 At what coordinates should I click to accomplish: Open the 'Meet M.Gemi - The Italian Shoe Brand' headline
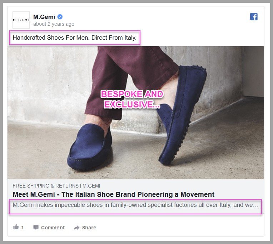click(114, 195)
